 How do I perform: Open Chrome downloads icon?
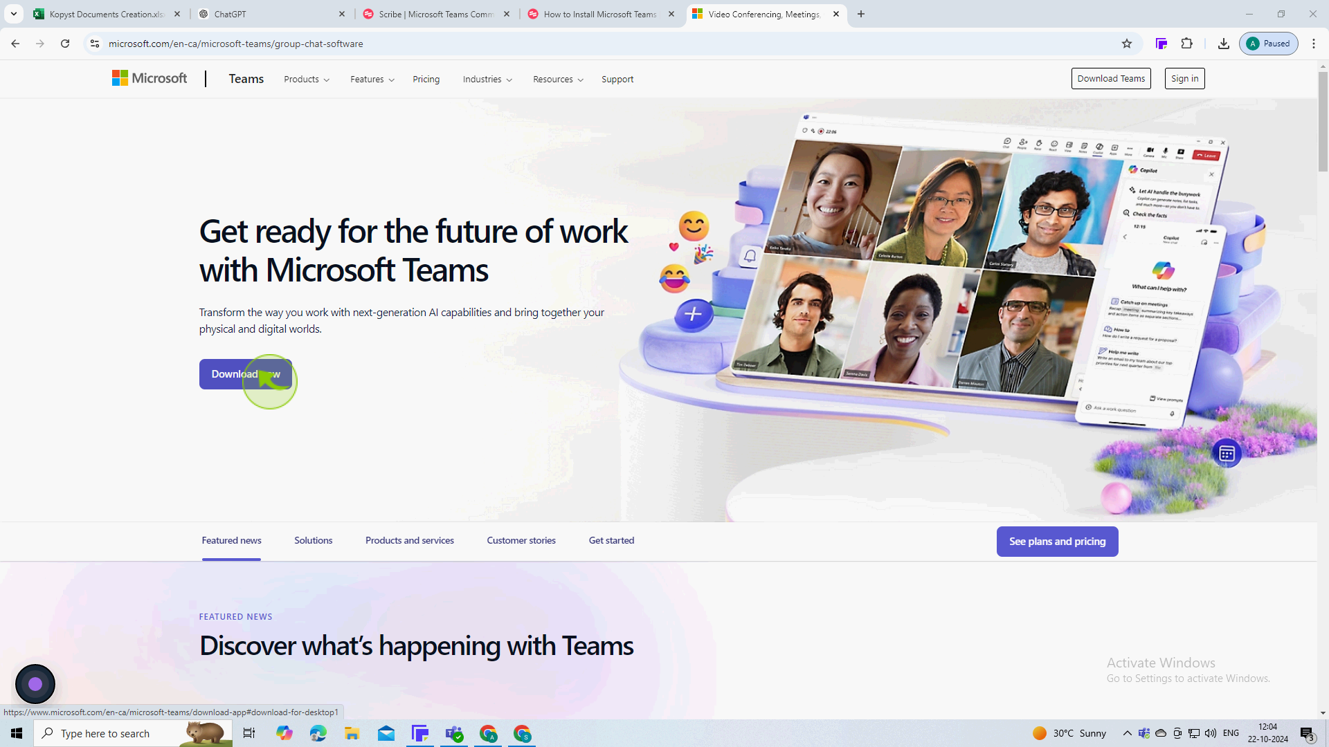coord(1224,44)
